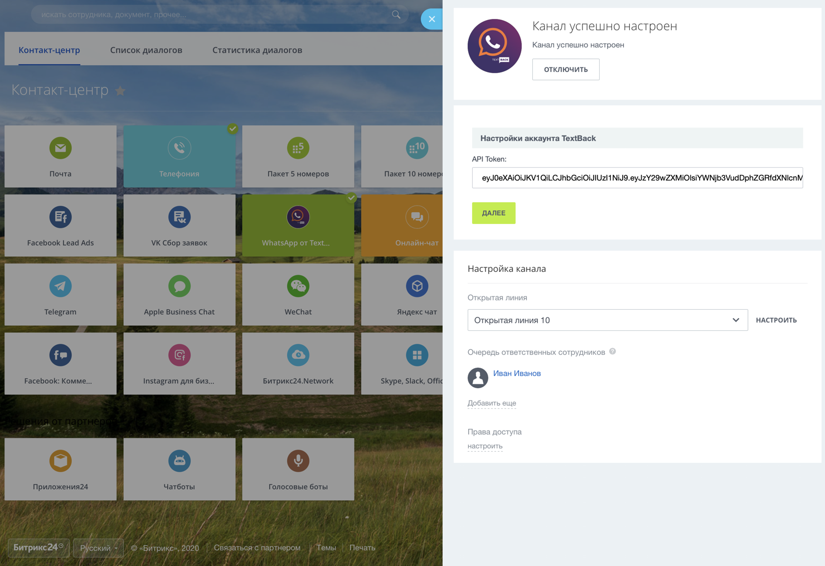This screenshot has height=566, width=825.
Task: Star the Контакт-центр page as favorite
Action: click(120, 91)
